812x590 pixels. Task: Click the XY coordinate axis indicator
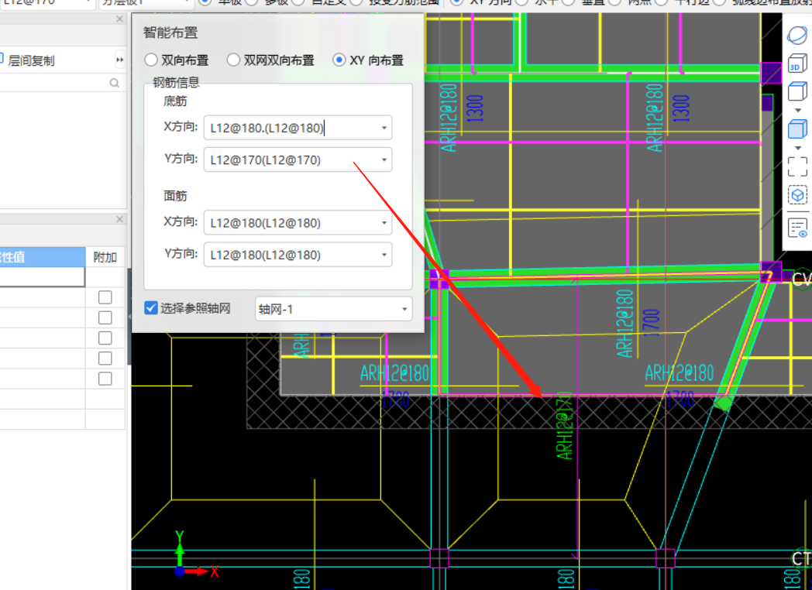(196, 555)
